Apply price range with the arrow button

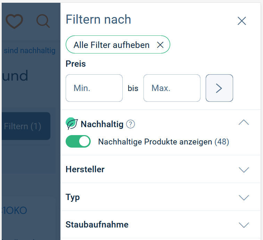(x=219, y=88)
